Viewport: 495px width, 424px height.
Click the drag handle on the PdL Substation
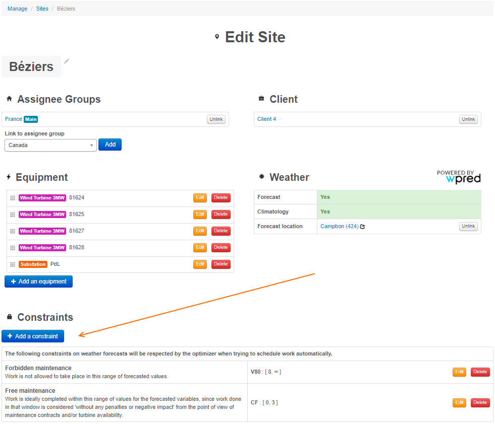[x=13, y=264]
